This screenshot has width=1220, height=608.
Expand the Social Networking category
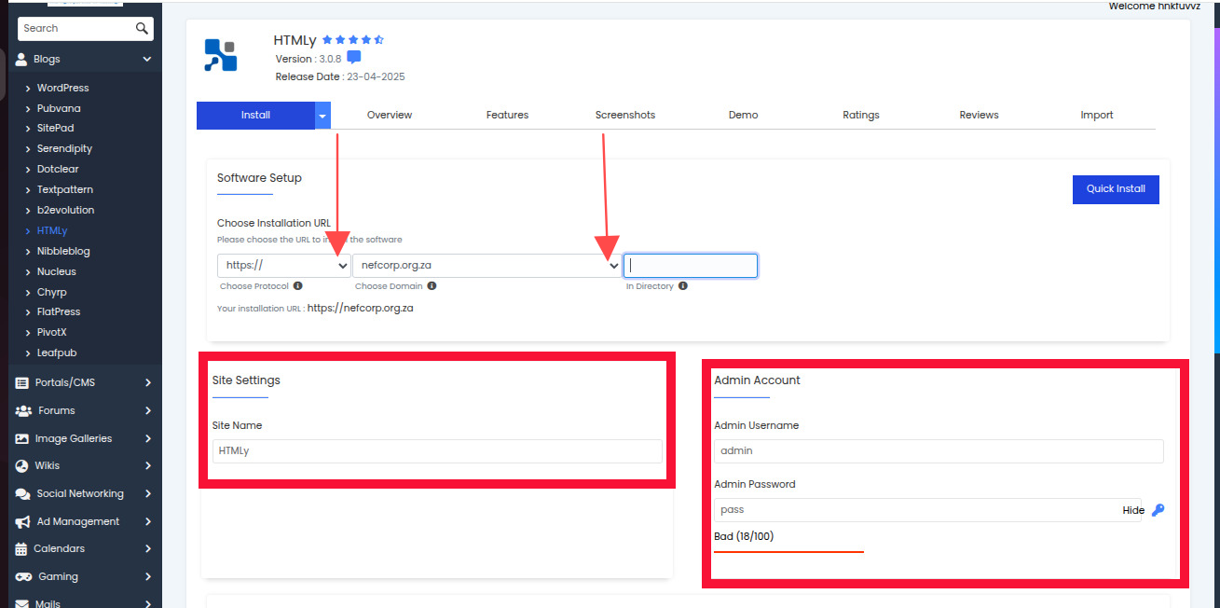(x=148, y=493)
